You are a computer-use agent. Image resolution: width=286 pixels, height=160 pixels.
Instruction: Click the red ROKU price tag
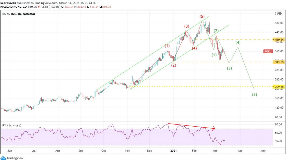(268, 51)
